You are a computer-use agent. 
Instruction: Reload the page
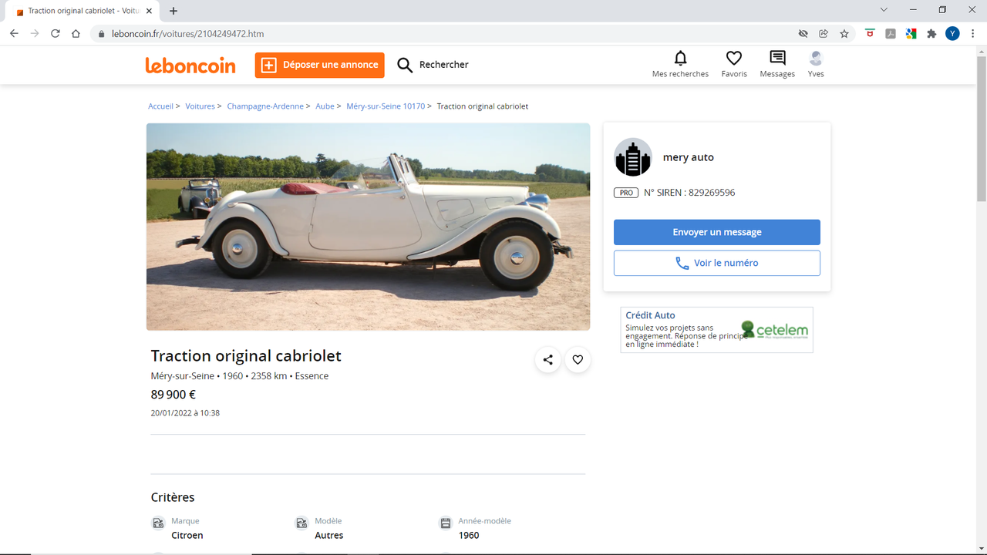coord(56,34)
